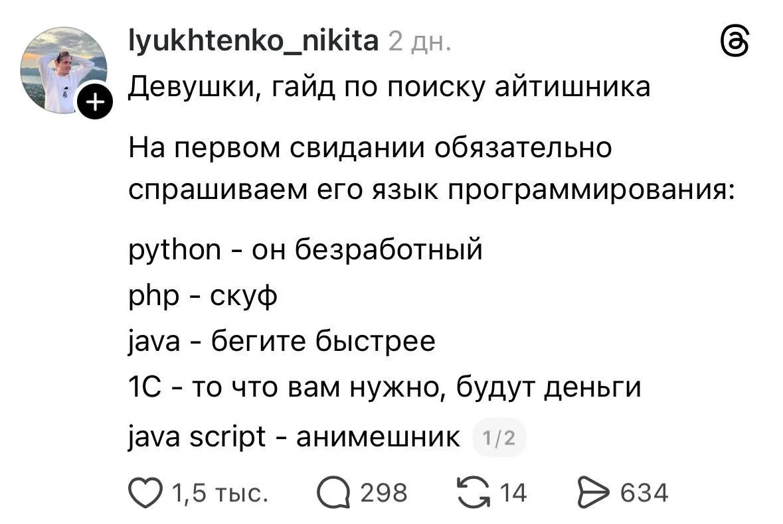Open the 634 shares count
The height and width of the screenshot is (524, 783).
[644, 492]
